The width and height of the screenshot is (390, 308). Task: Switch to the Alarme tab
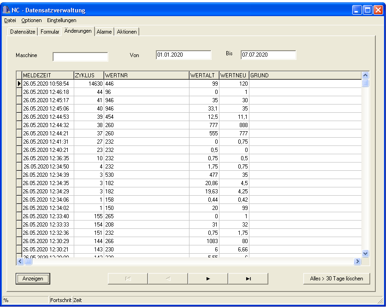[104, 32]
